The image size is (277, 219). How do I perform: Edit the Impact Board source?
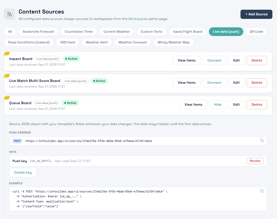pos(236,60)
